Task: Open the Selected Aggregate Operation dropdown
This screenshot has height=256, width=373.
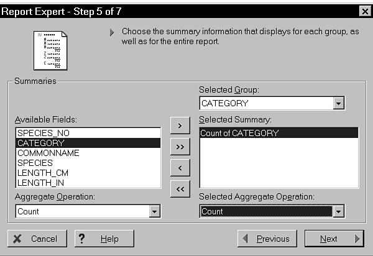Action: coord(339,211)
